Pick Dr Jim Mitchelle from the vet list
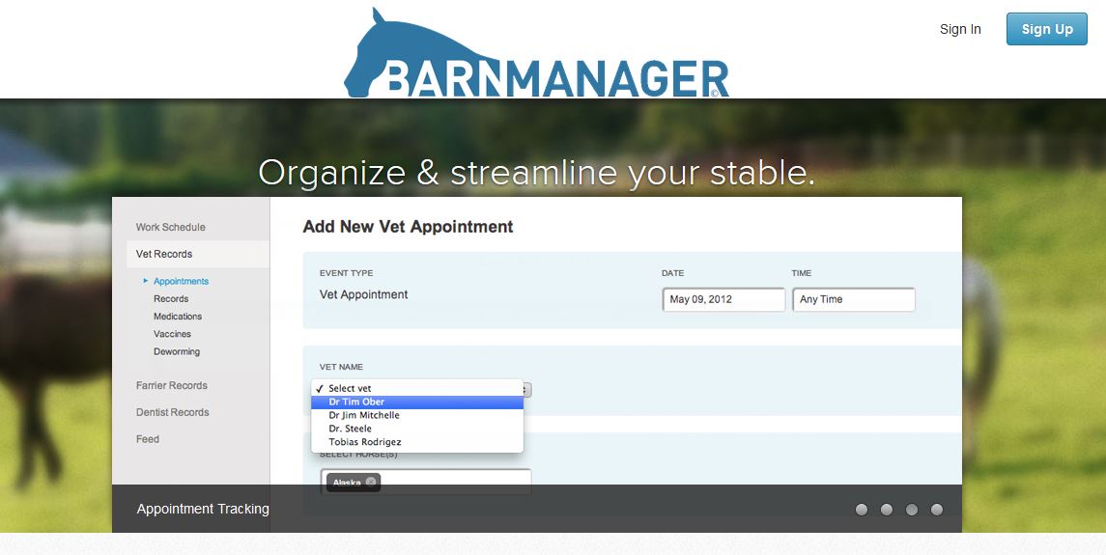This screenshot has height=555, width=1106. click(x=417, y=415)
